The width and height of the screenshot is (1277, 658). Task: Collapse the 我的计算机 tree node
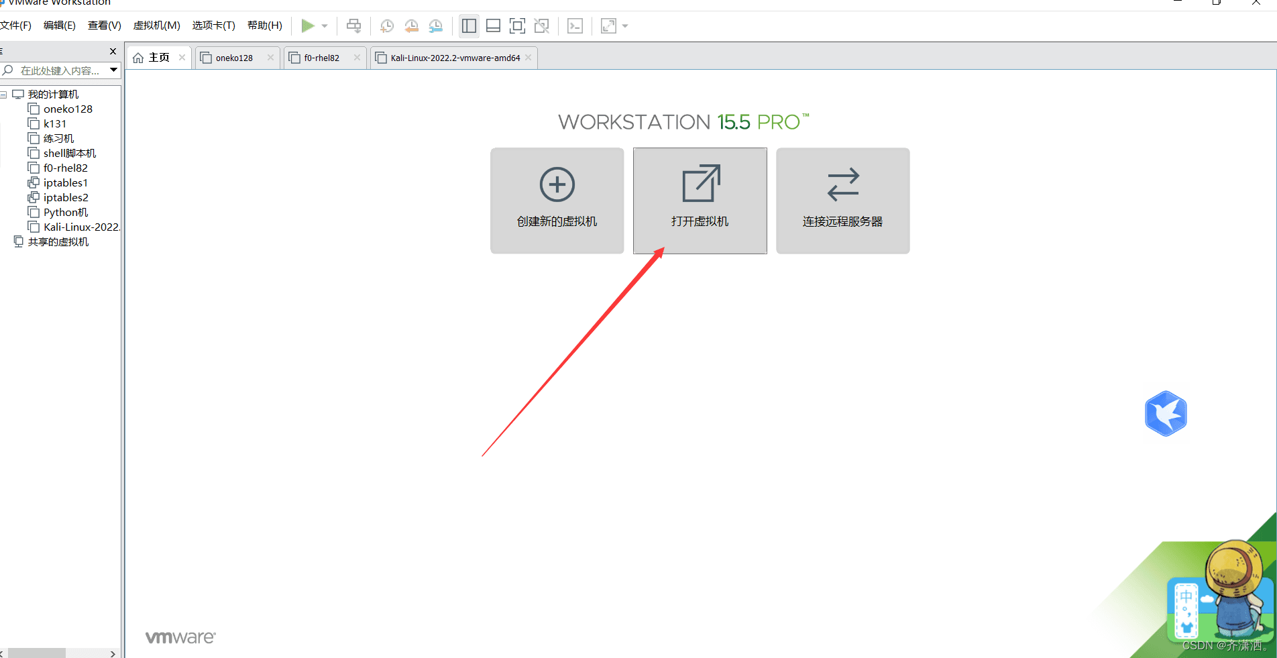pos(4,95)
